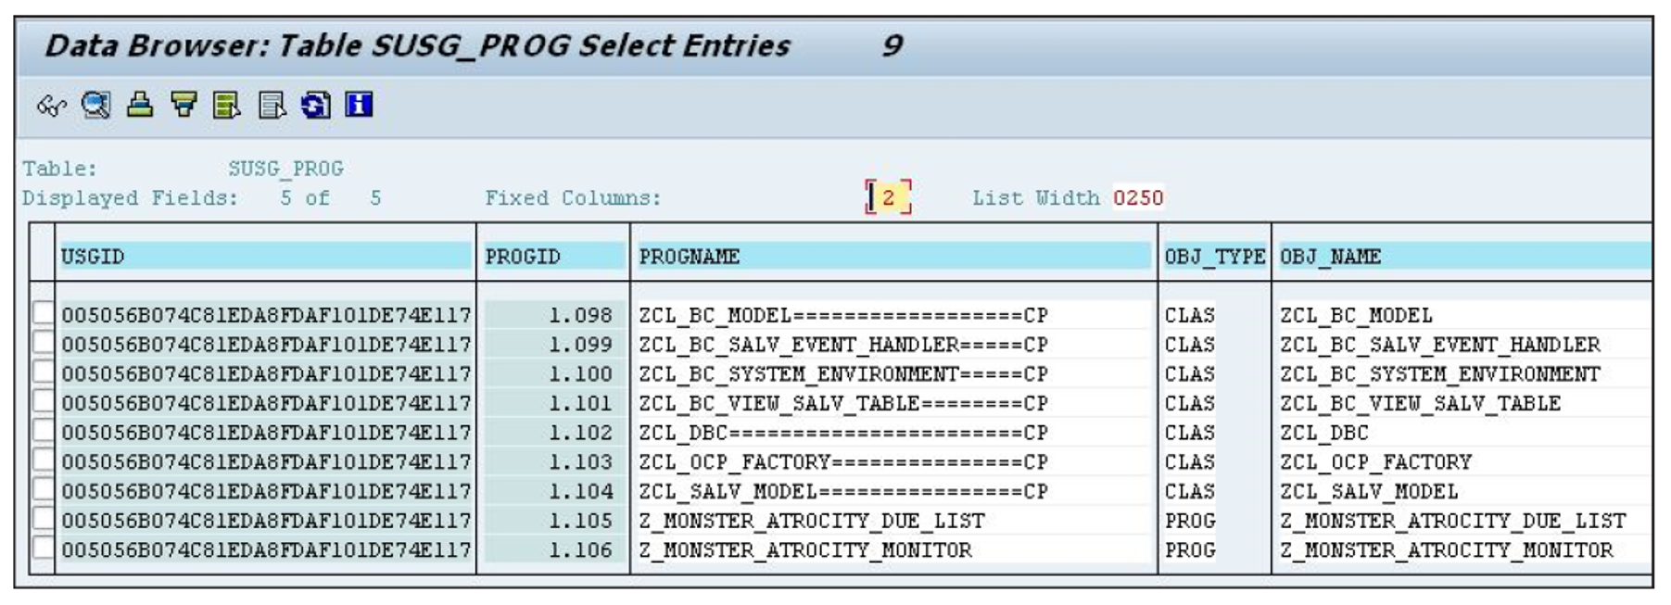Refresh the displayed table entries
Image resolution: width=1671 pixels, height=605 pixels.
[x=315, y=107]
